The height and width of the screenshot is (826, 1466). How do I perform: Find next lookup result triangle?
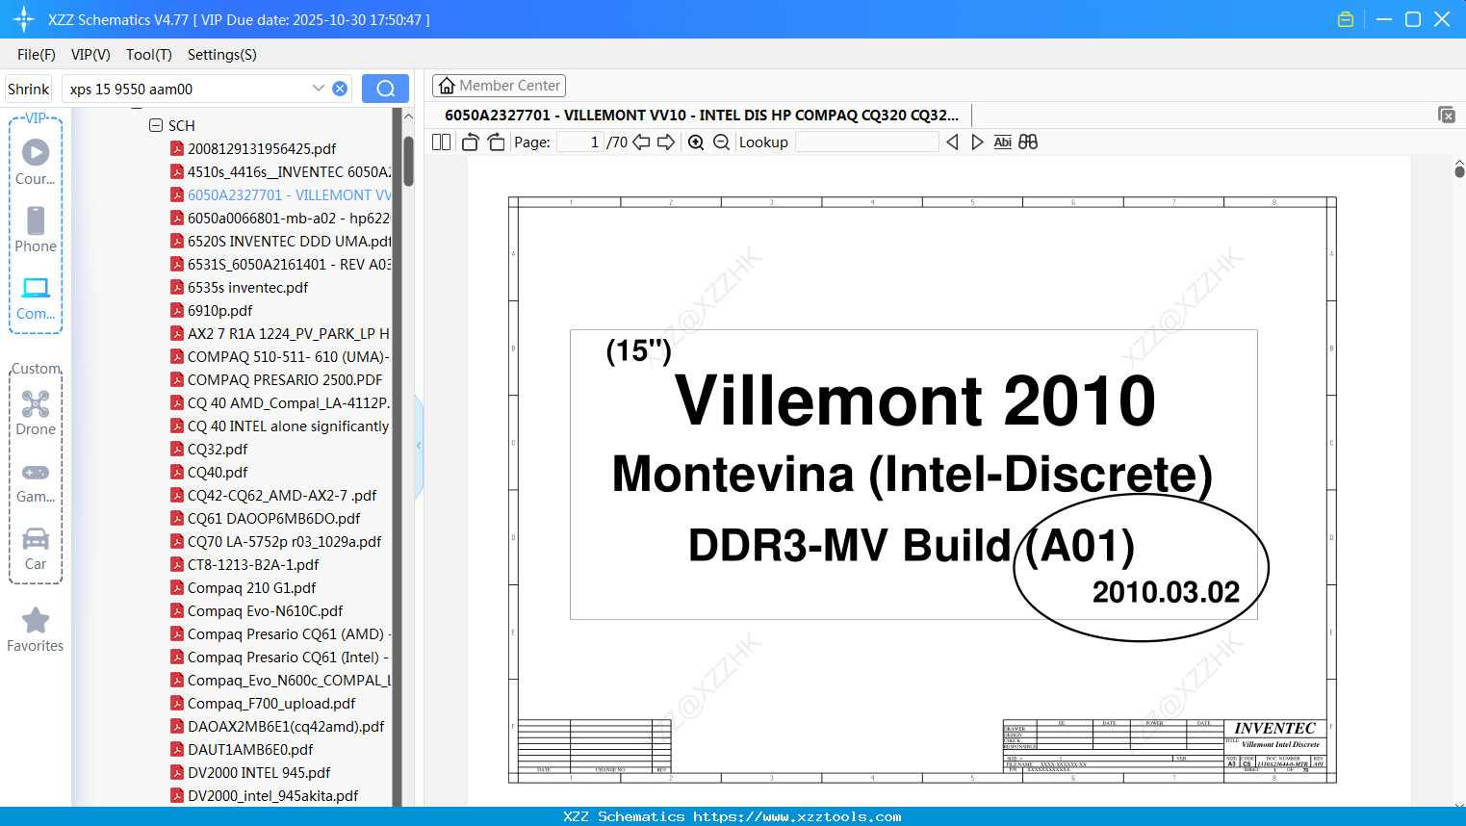pyautogui.click(x=977, y=142)
